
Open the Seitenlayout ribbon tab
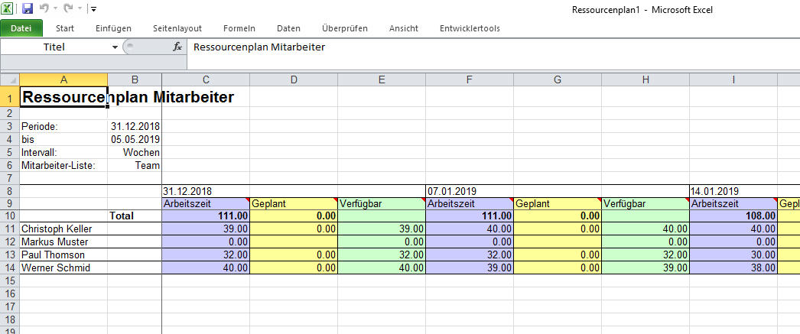pyautogui.click(x=177, y=28)
